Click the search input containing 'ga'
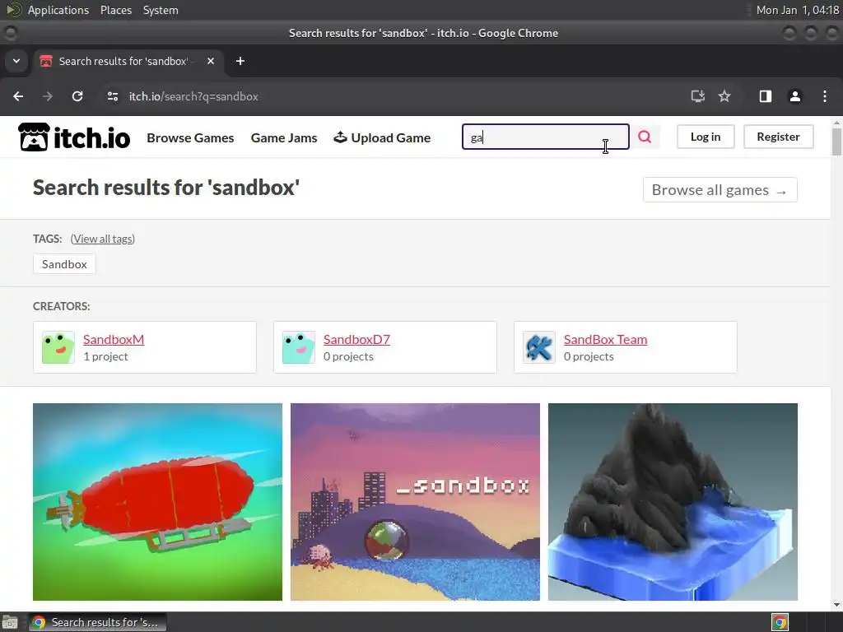 point(545,137)
